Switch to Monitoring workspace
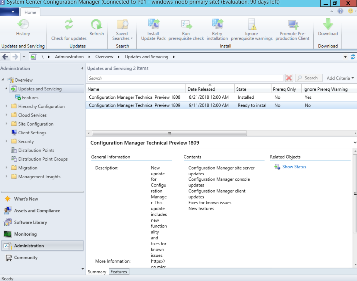The width and height of the screenshot is (357, 281). click(42, 234)
